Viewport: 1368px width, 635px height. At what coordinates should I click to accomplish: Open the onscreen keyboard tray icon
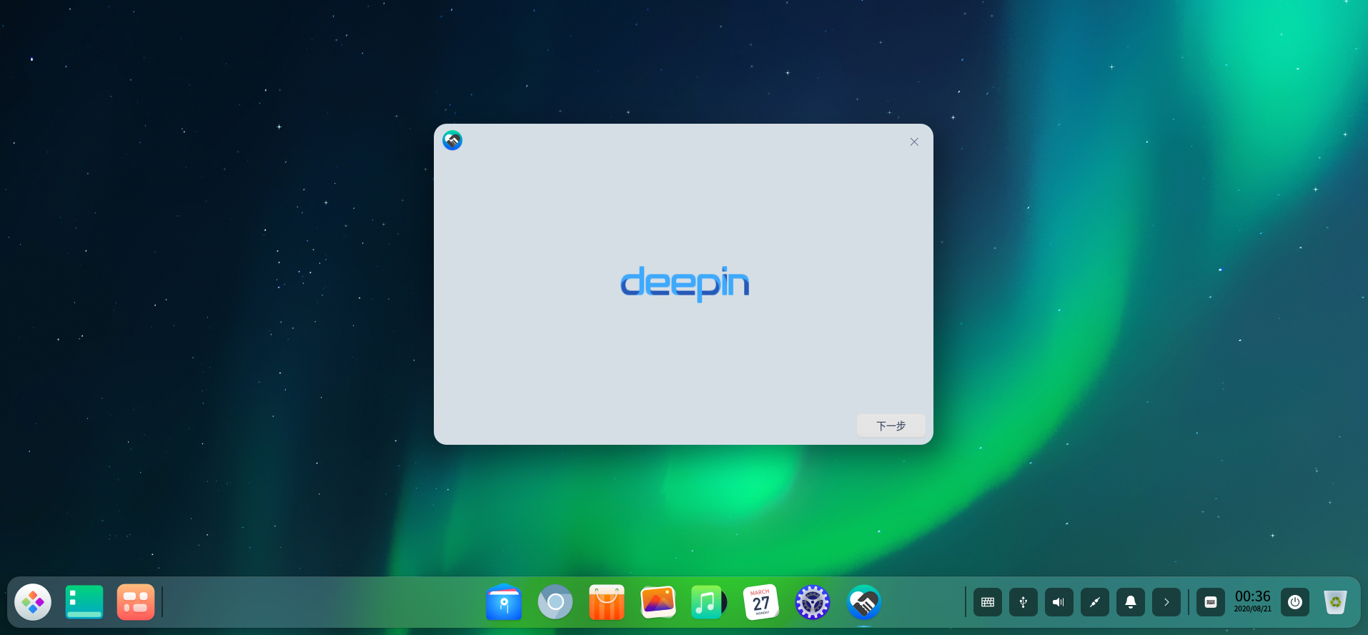[x=988, y=602]
